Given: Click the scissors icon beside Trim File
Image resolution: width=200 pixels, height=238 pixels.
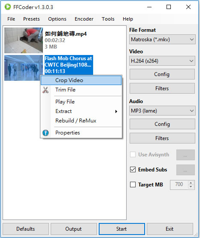Looking at the screenshot, I should (x=45, y=90).
